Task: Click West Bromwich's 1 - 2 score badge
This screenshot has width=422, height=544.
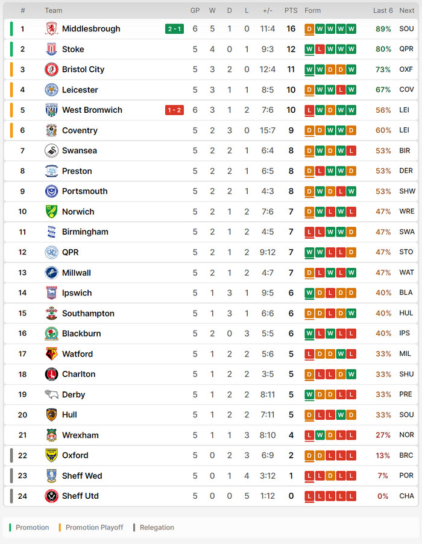Action: click(x=174, y=110)
